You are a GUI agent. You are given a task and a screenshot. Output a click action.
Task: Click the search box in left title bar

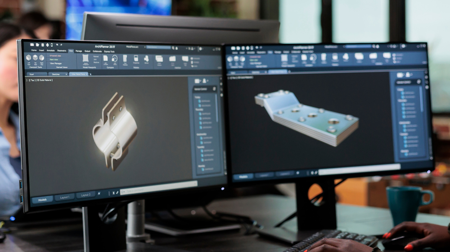(158, 47)
